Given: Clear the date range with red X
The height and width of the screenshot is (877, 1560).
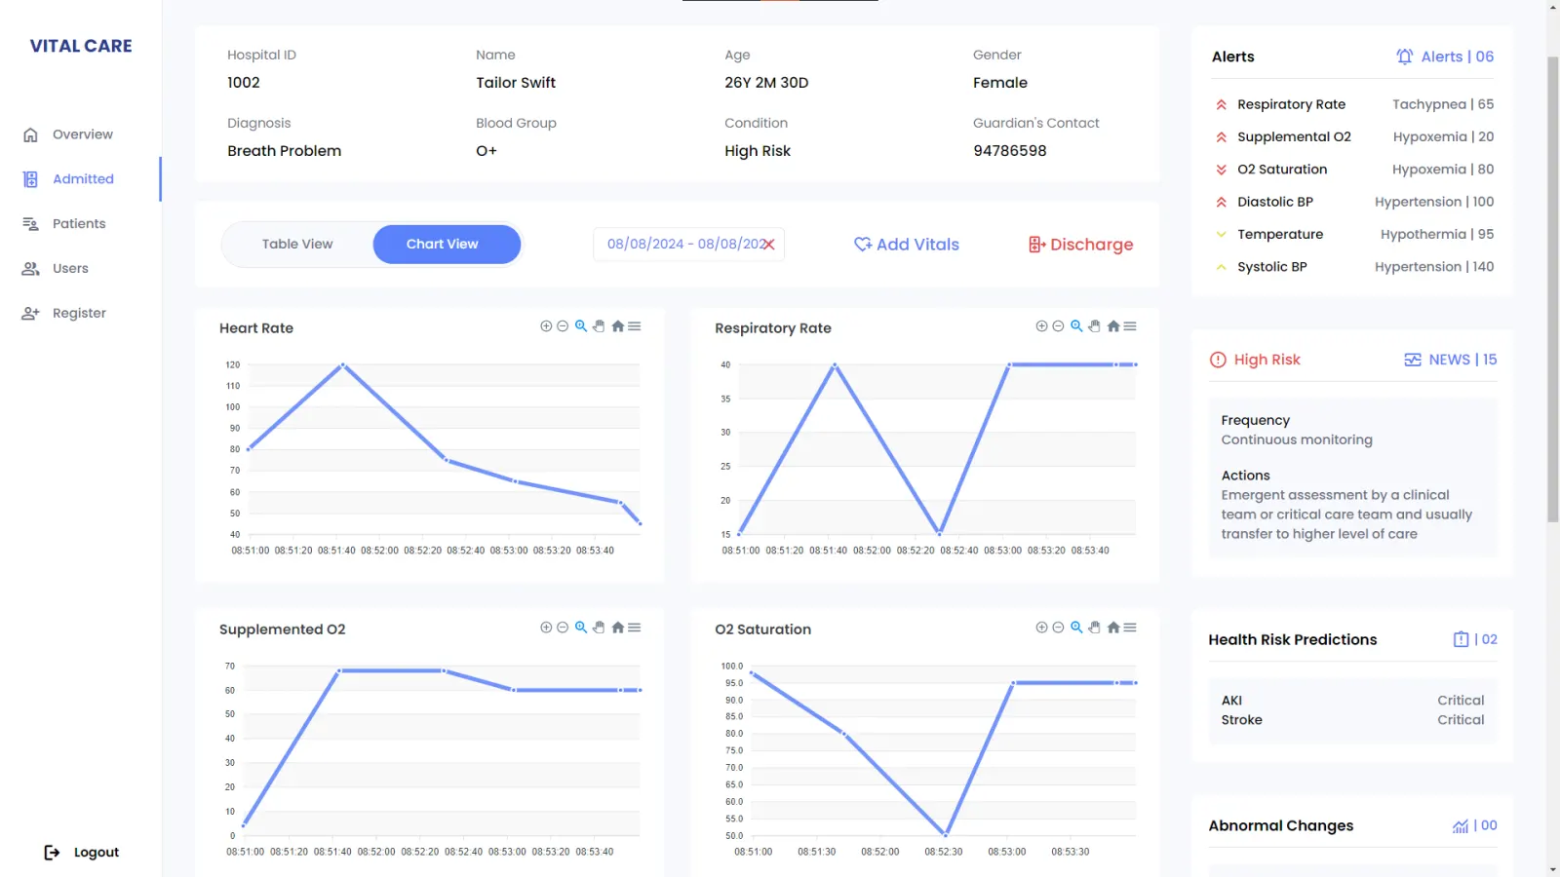Looking at the screenshot, I should 768,245.
